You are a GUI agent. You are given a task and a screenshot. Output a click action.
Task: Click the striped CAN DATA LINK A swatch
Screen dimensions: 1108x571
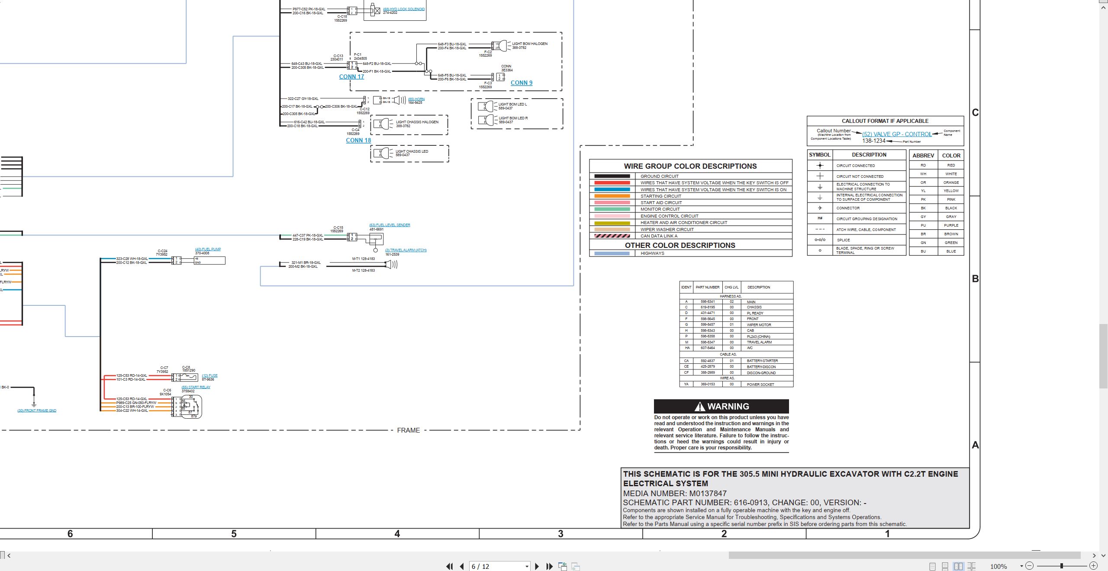pos(612,236)
